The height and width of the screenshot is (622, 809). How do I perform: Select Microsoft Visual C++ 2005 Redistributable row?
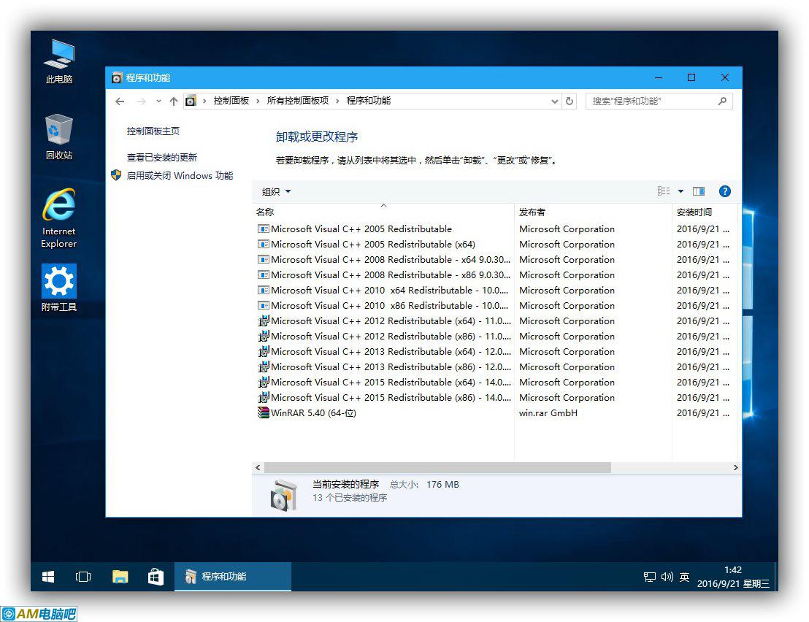(494, 229)
